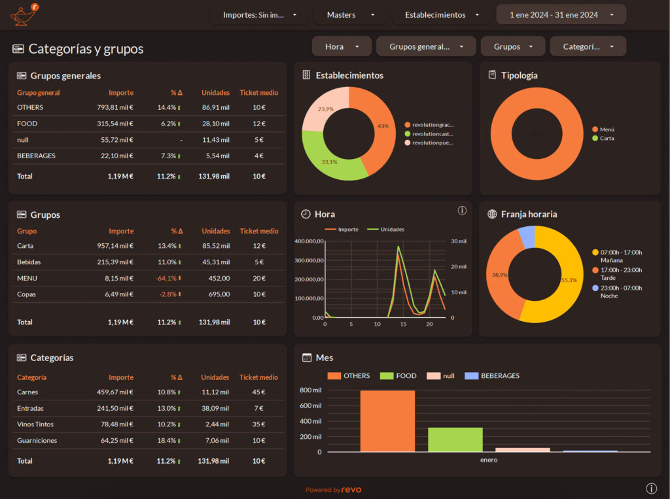Toggle revolutiongrac... in Establecimientos legend

[x=429, y=125]
